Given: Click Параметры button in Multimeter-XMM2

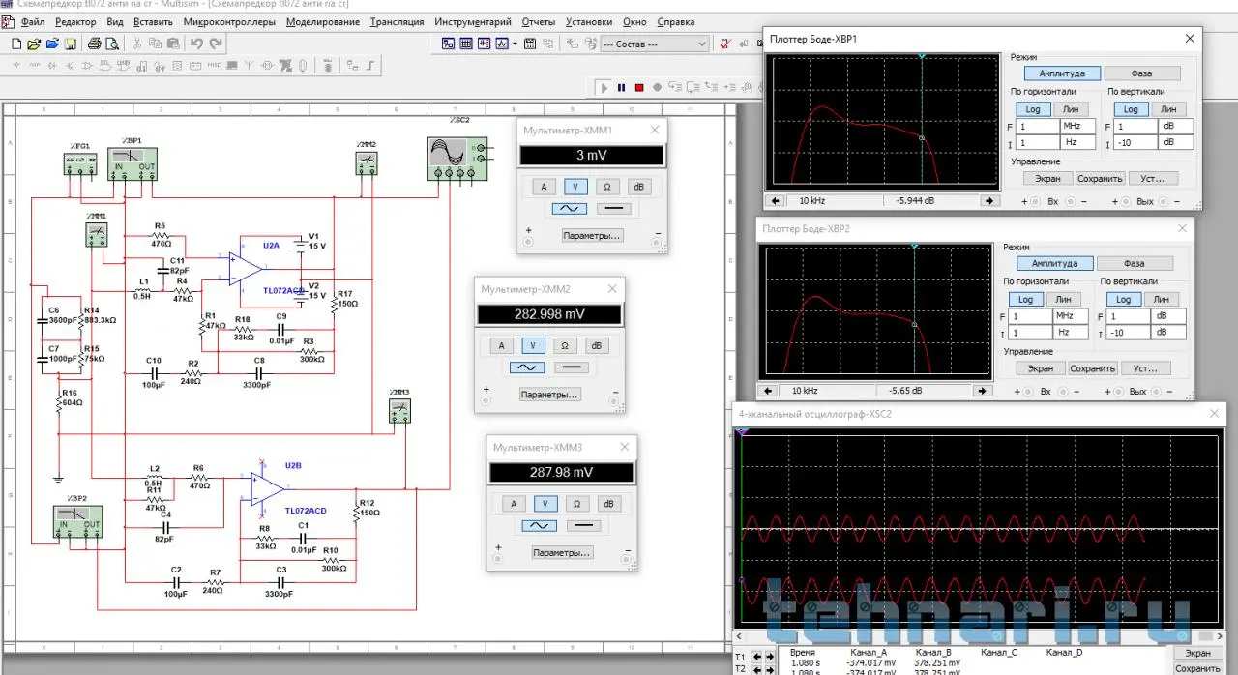Looking at the screenshot, I should [x=549, y=395].
